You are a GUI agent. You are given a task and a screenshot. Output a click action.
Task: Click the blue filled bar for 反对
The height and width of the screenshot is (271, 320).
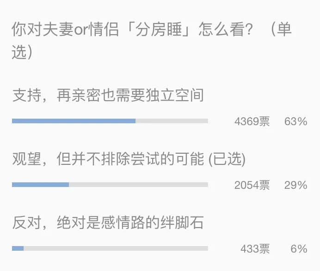coord(18,248)
